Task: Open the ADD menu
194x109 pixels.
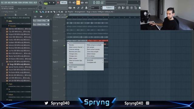Action: click(x=9, y=2)
